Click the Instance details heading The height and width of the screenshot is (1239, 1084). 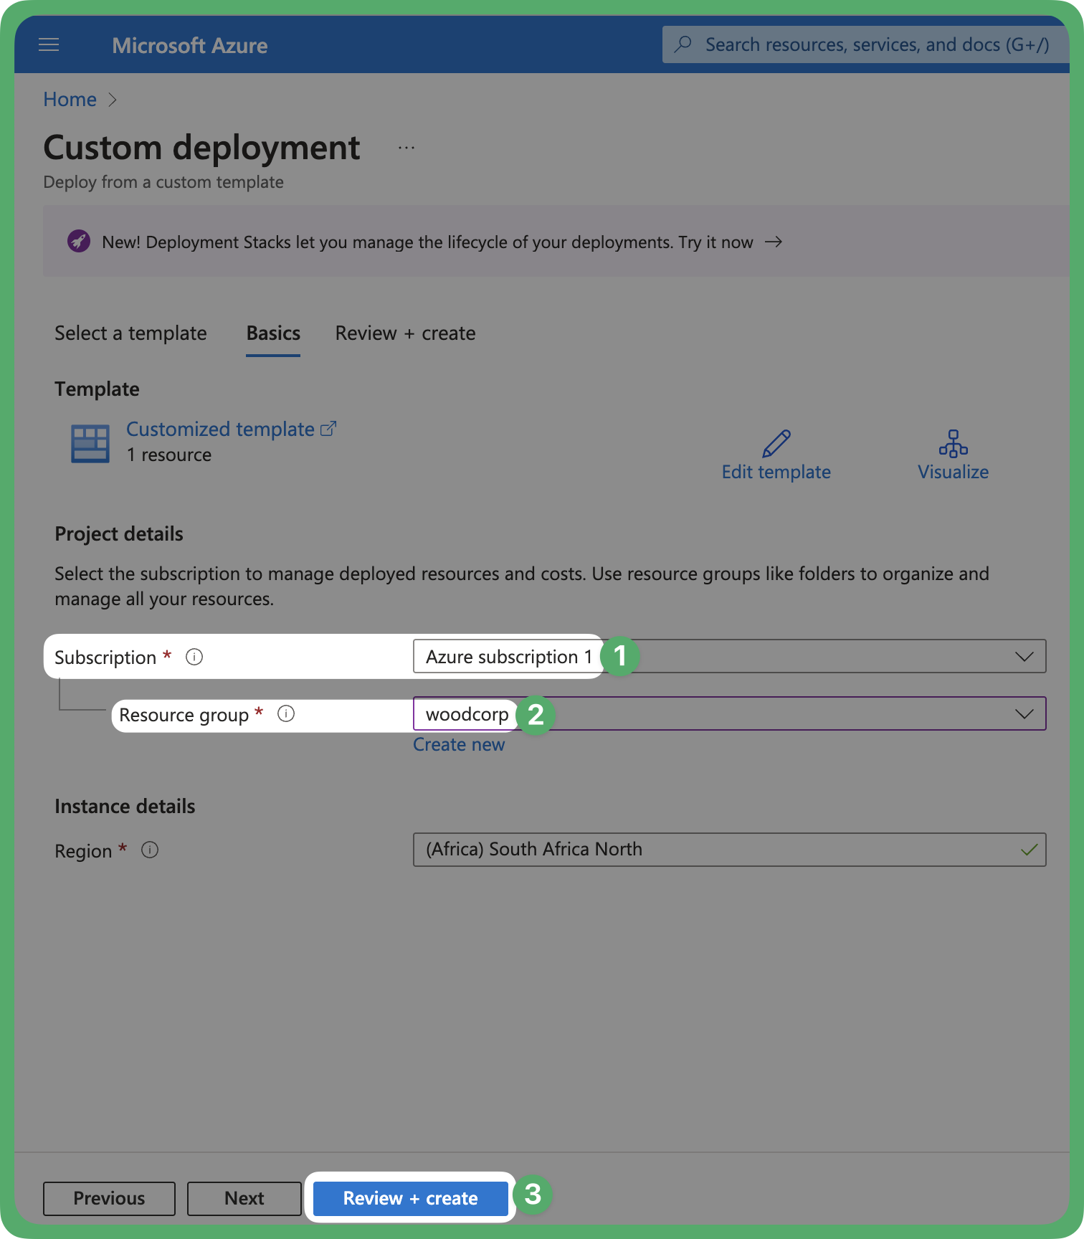coord(125,807)
